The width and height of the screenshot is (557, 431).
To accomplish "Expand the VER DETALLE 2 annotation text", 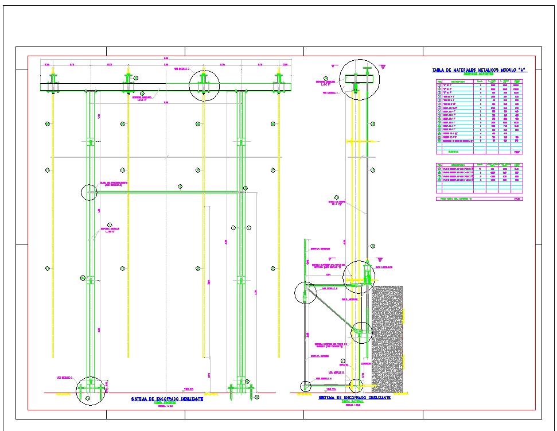I will pos(181,69).
